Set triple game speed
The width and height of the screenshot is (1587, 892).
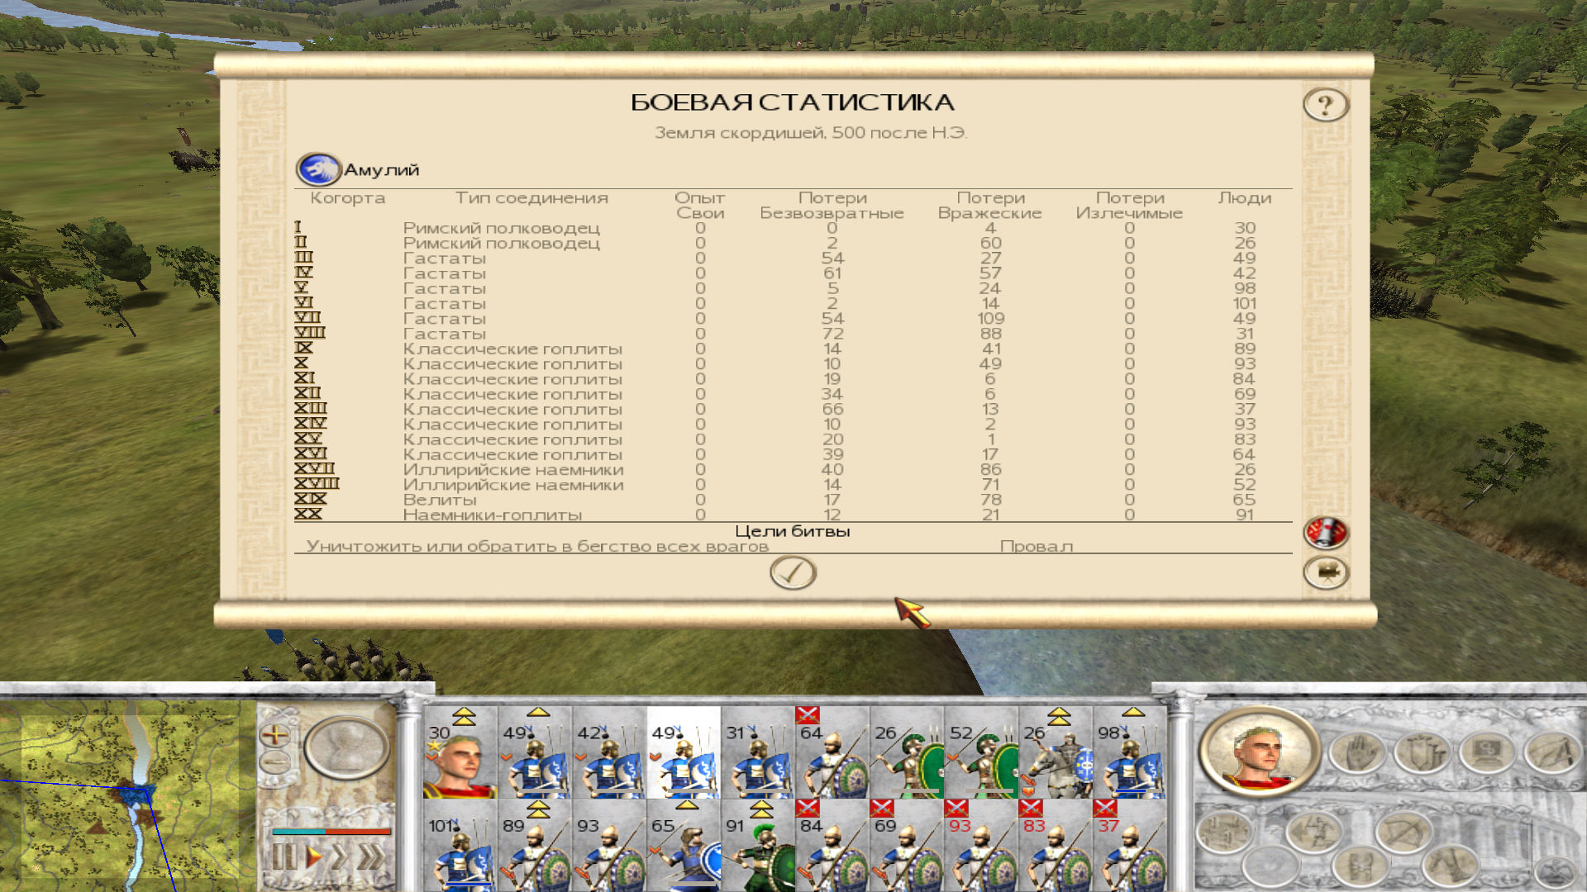[x=372, y=856]
